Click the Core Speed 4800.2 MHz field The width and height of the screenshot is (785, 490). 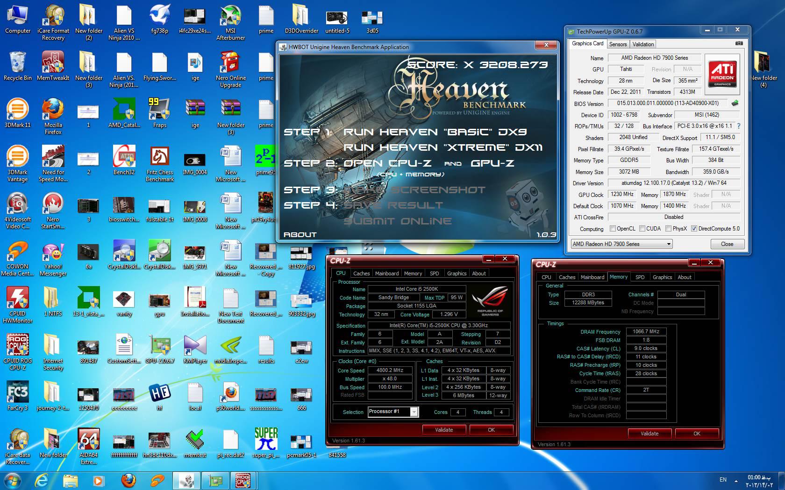coord(390,370)
